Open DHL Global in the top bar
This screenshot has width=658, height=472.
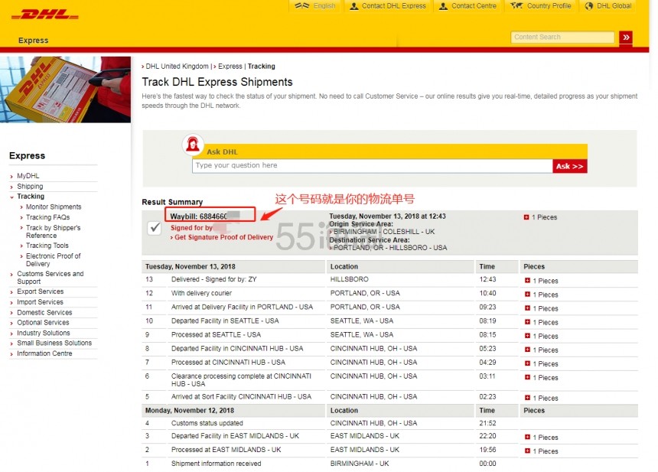[x=614, y=6]
